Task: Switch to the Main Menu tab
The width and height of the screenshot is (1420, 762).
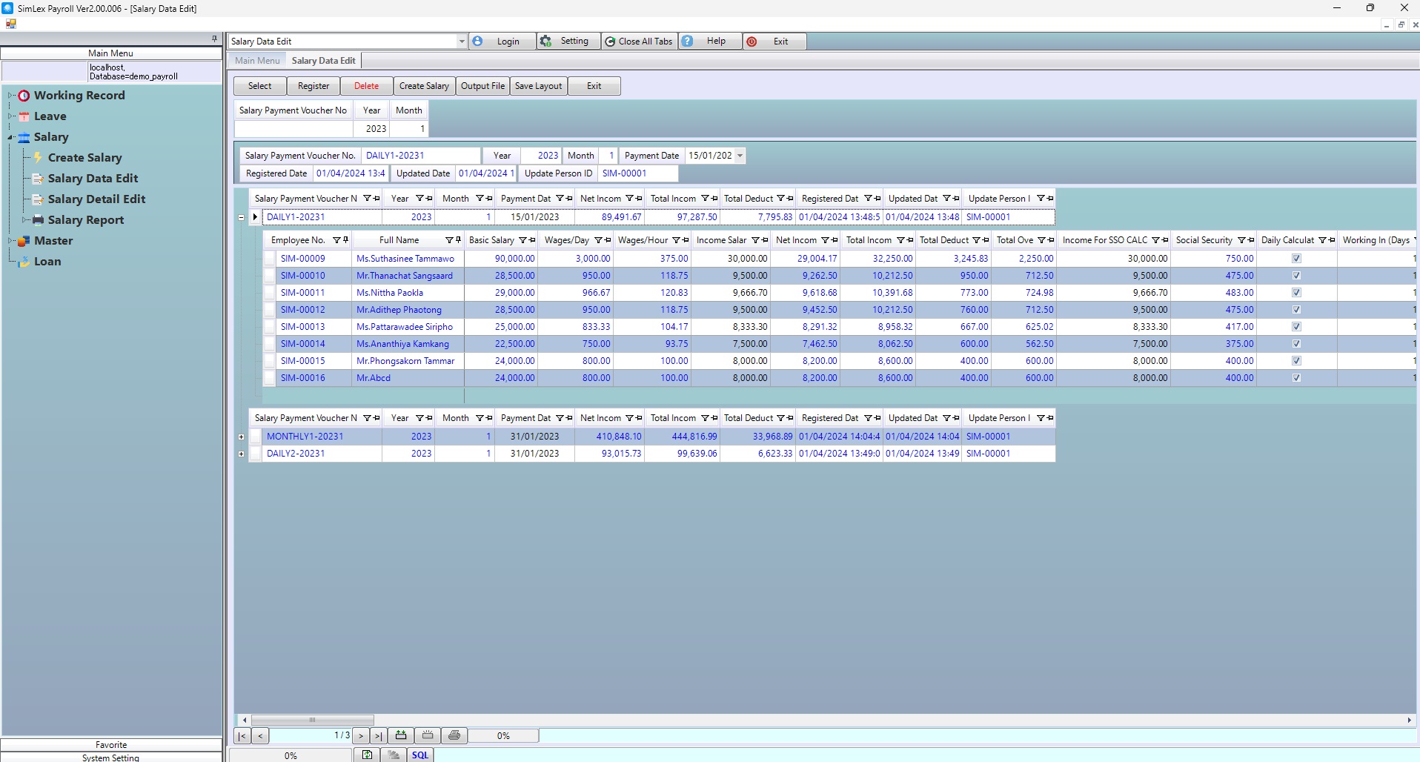Action: [x=257, y=61]
